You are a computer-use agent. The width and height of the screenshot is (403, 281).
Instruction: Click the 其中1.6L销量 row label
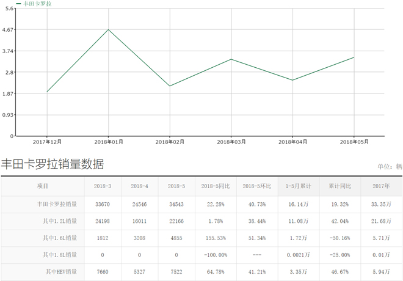(60, 238)
